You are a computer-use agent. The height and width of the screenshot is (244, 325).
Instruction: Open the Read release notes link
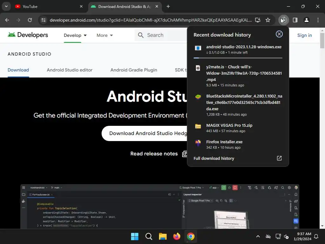[154, 154]
